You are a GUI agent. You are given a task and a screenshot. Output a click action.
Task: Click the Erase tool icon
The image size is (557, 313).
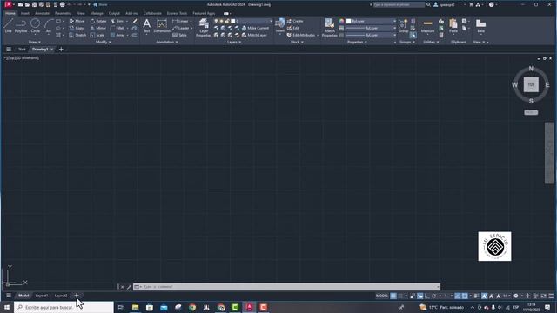pyautogui.click(x=135, y=21)
